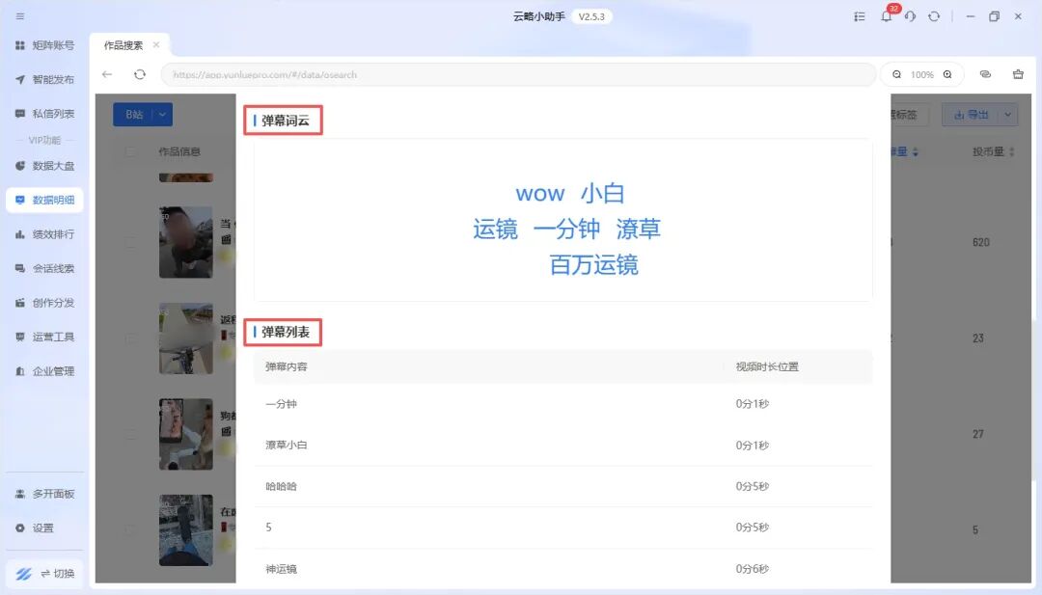Tick the select-all checkbox beside 作品信息
Screen dimensions: 1042x595
130,151
